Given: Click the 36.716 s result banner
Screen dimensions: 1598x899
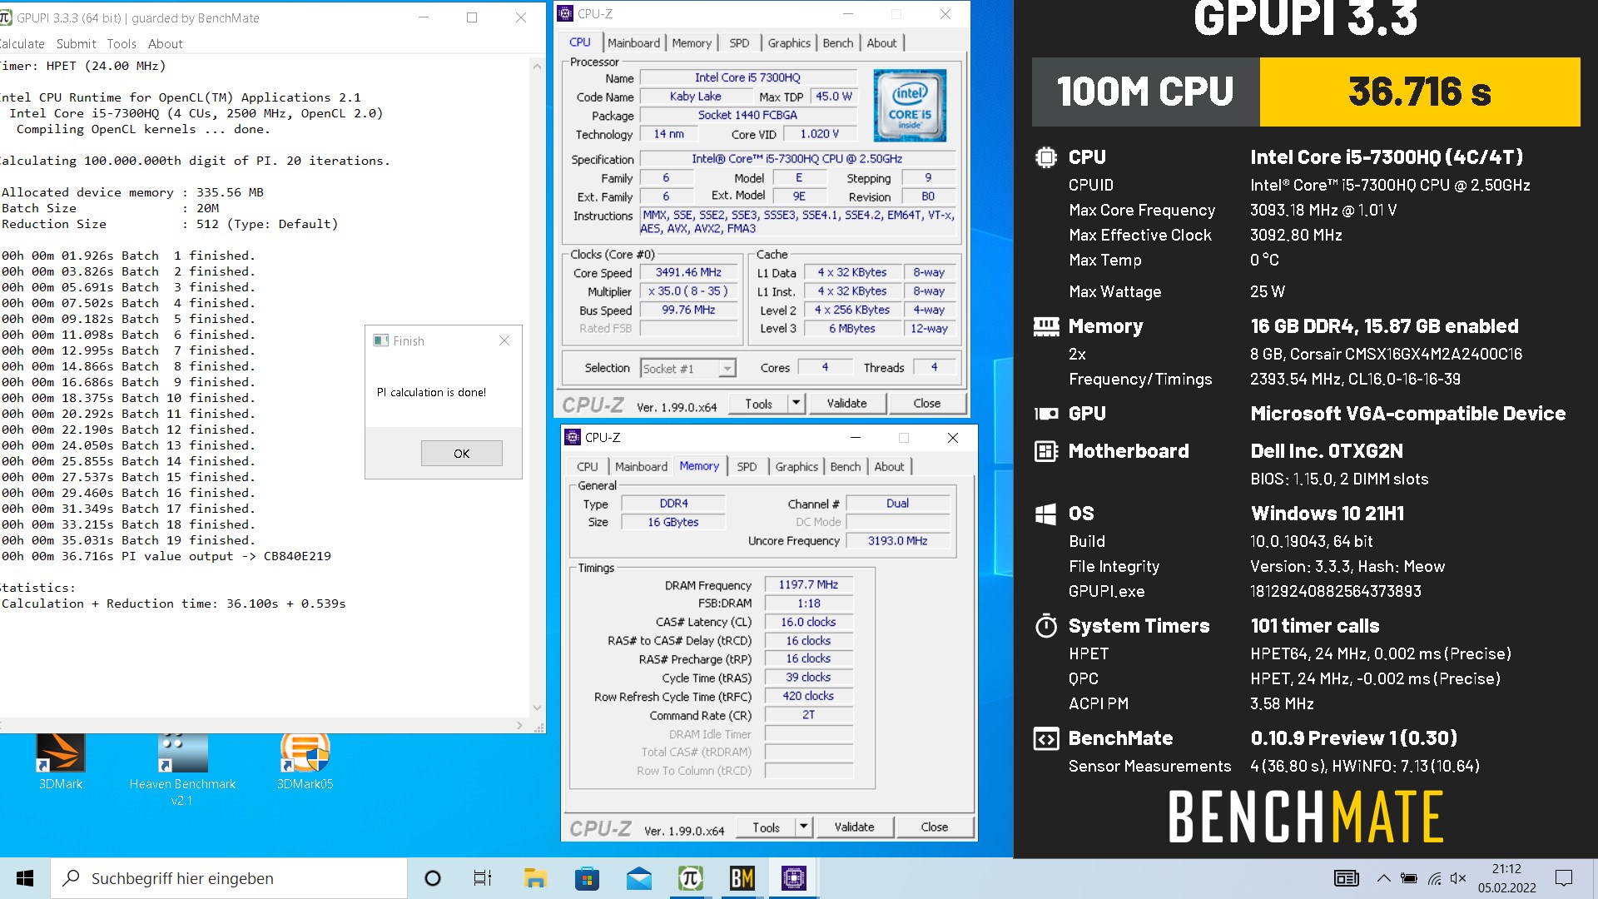Looking at the screenshot, I should point(1419,92).
